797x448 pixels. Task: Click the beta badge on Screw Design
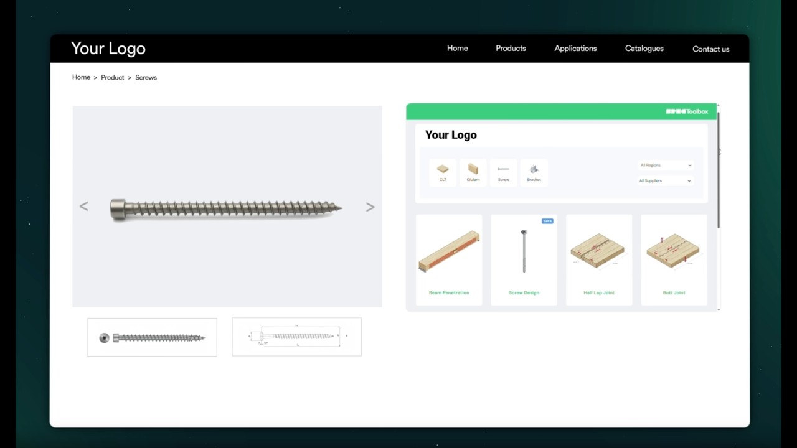click(547, 221)
